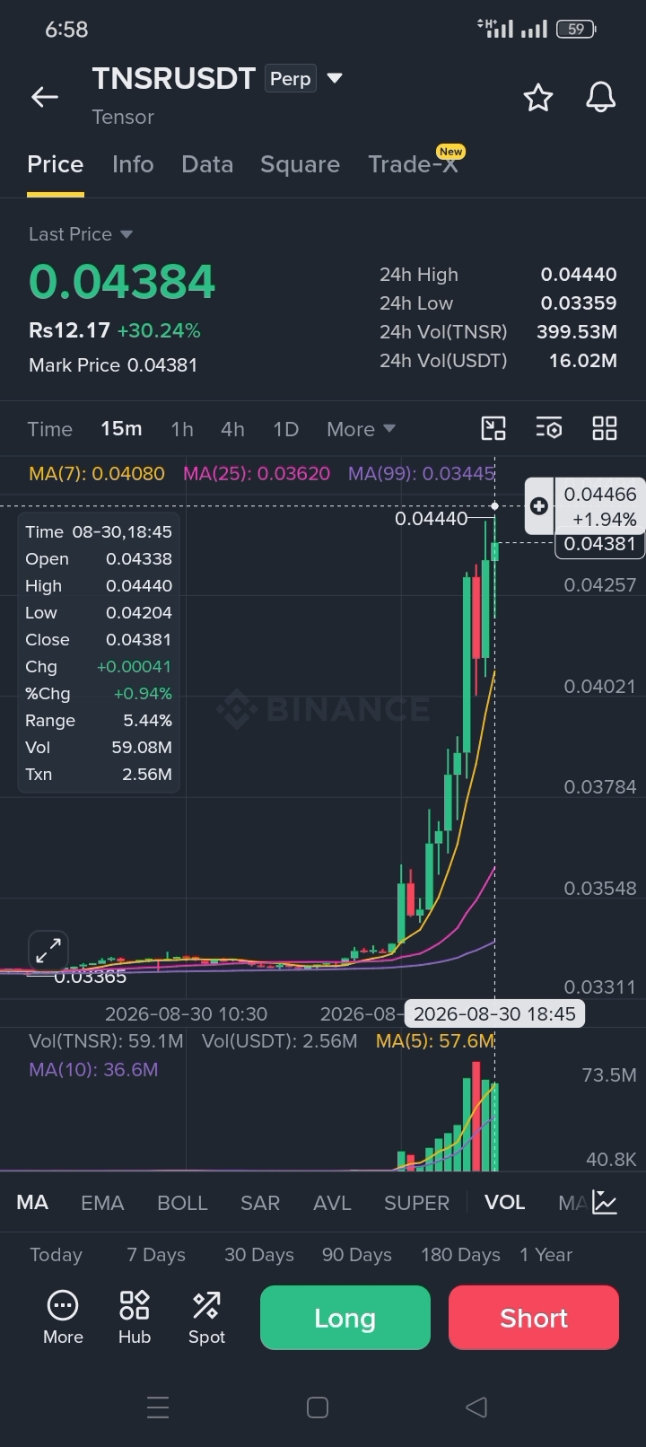Click the large last price 0.04384
This screenshot has width=646, height=1447.
coord(122,282)
